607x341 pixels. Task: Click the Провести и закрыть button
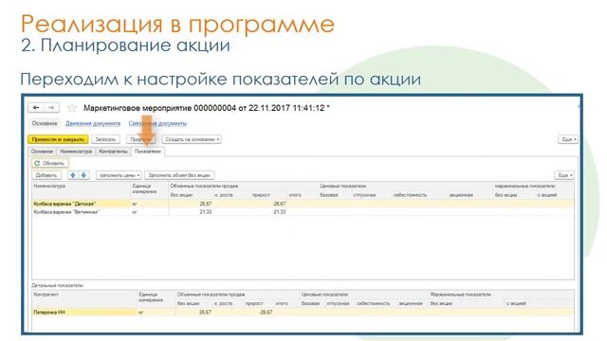pyautogui.click(x=58, y=139)
